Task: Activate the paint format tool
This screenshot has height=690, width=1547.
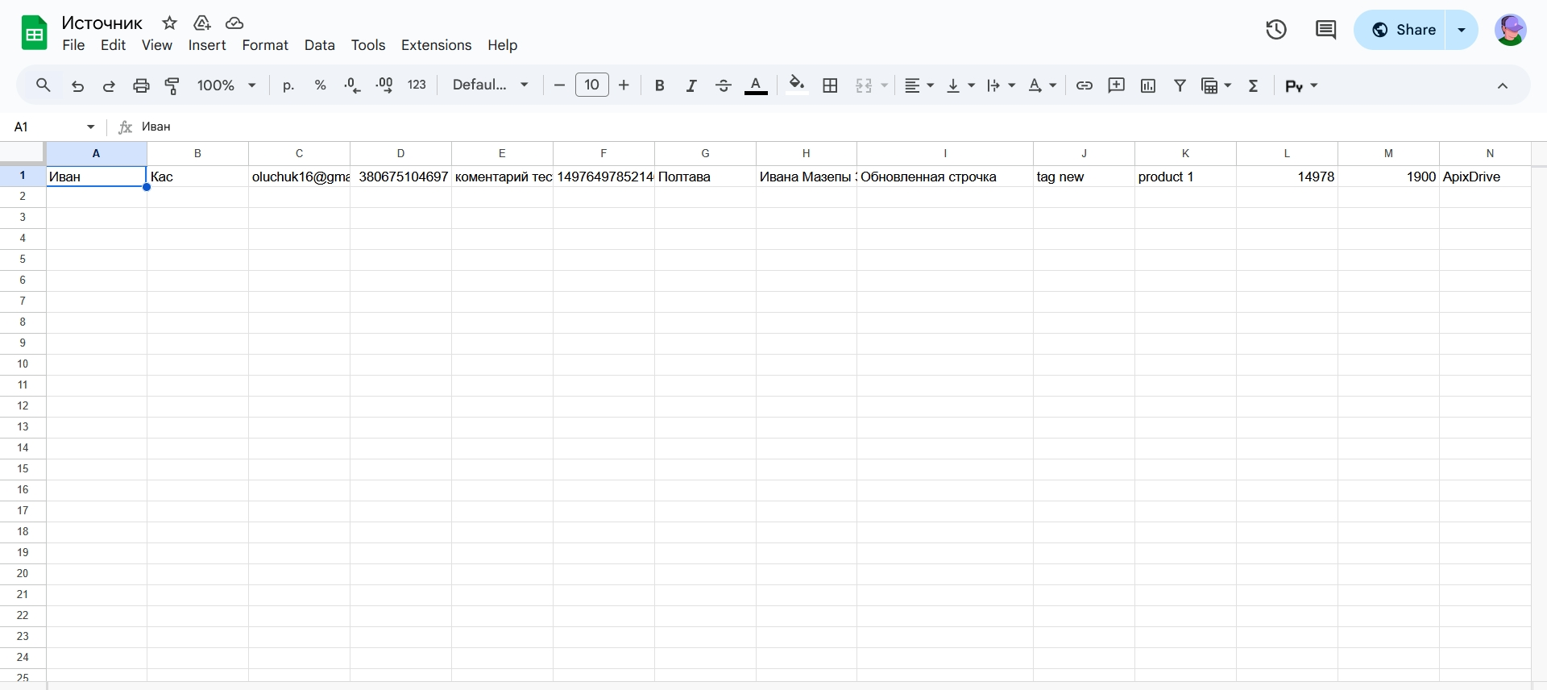Action: (x=172, y=85)
